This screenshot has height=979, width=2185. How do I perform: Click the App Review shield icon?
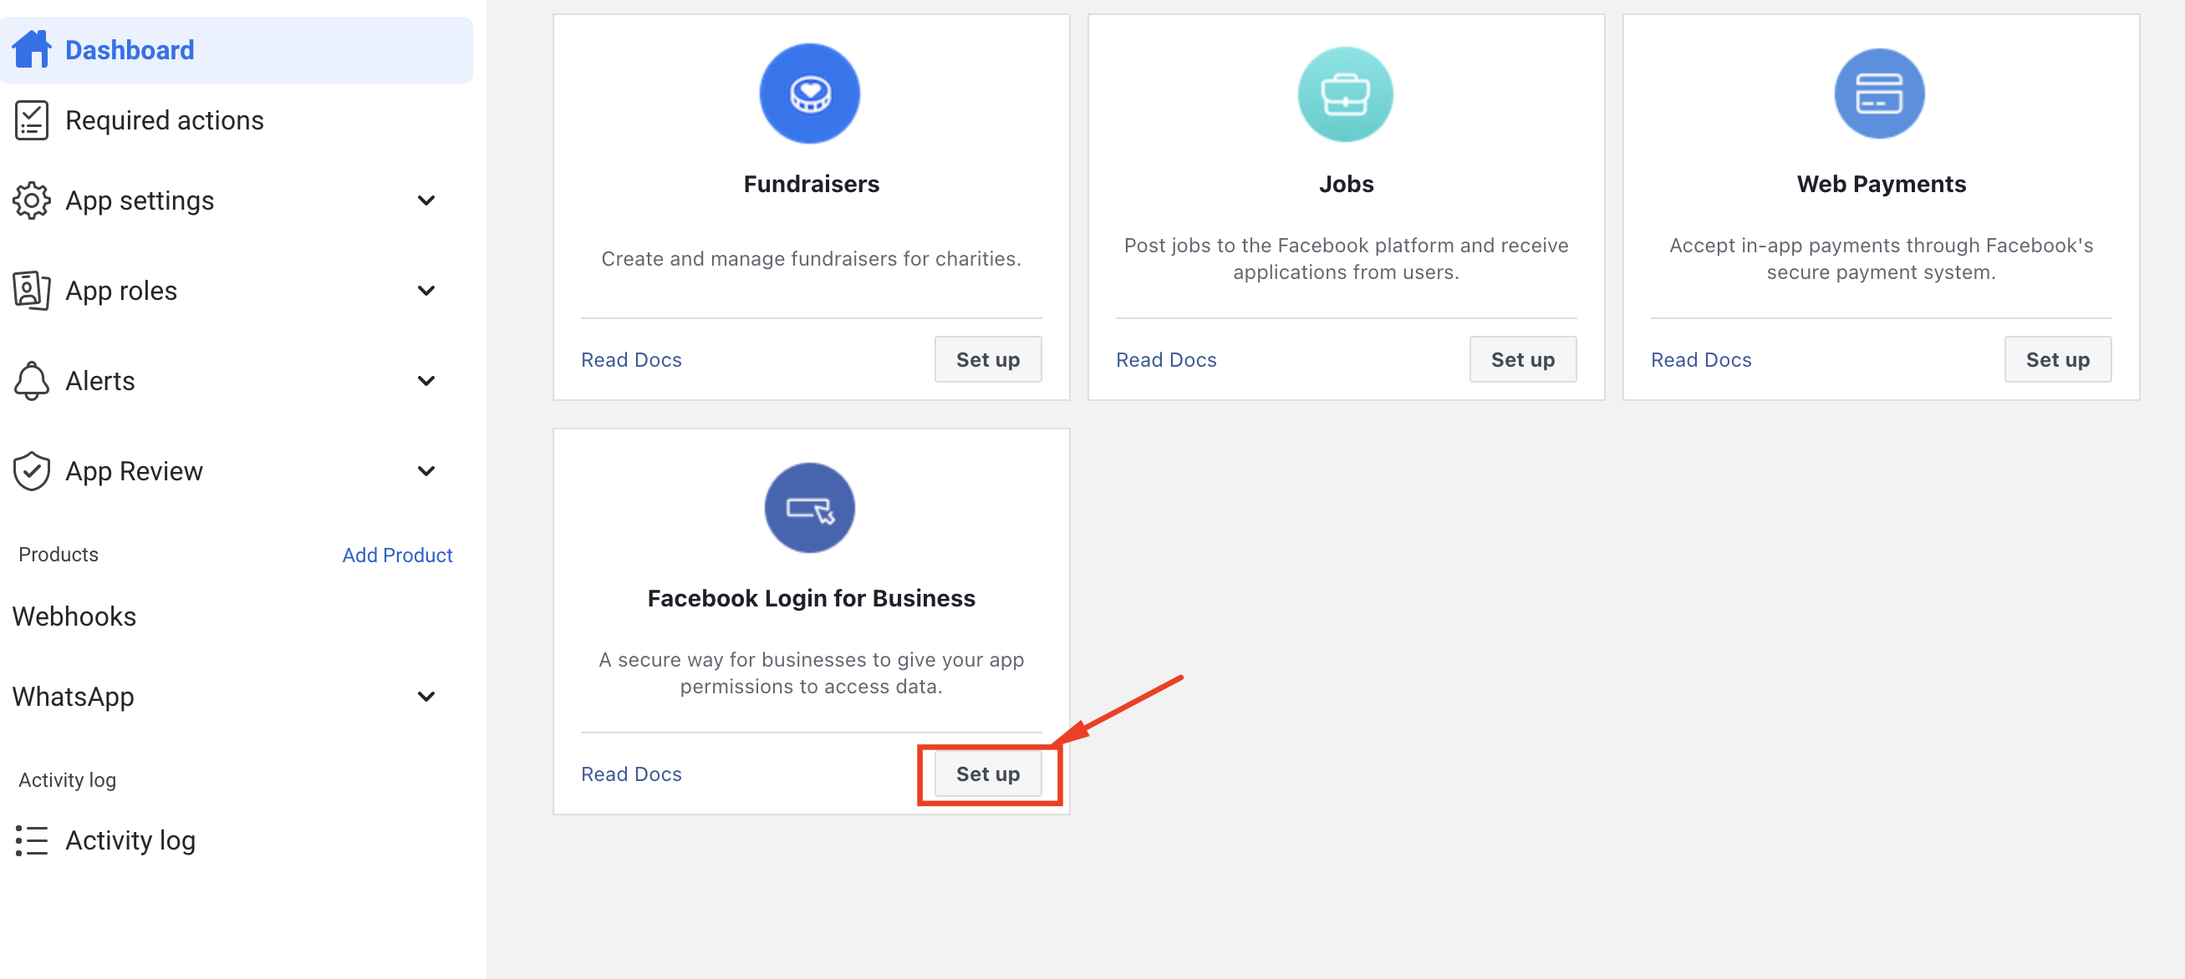[x=32, y=470]
